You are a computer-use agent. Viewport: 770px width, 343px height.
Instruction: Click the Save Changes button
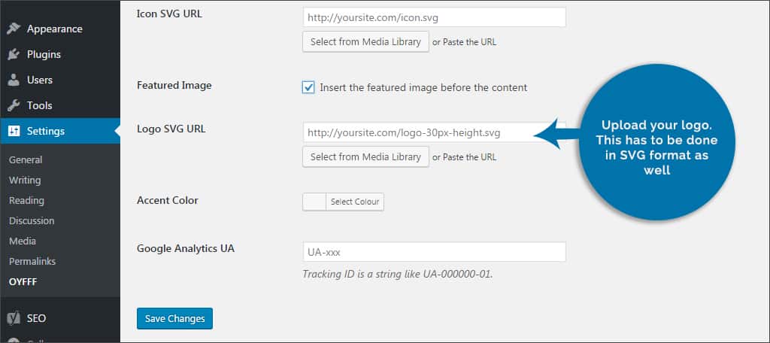click(174, 318)
